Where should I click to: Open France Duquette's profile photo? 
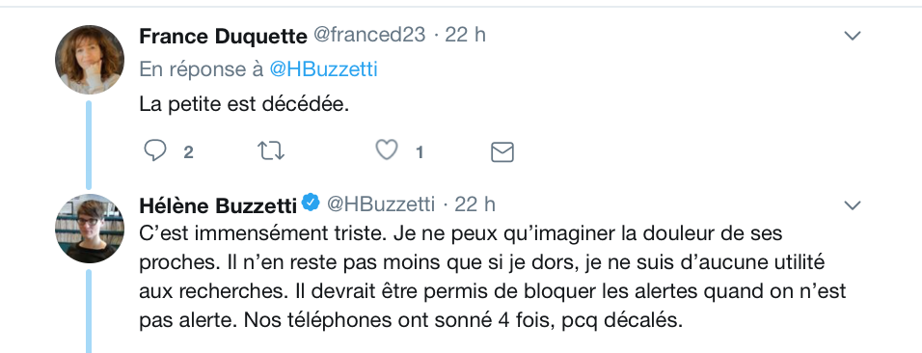tap(90, 60)
